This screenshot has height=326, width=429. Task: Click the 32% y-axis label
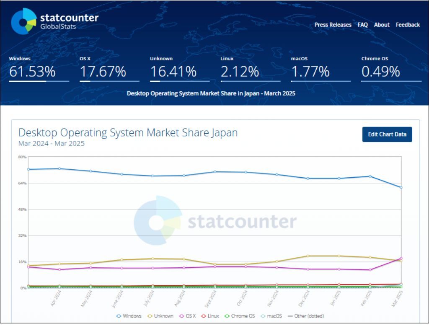pyautogui.click(x=23, y=235)
